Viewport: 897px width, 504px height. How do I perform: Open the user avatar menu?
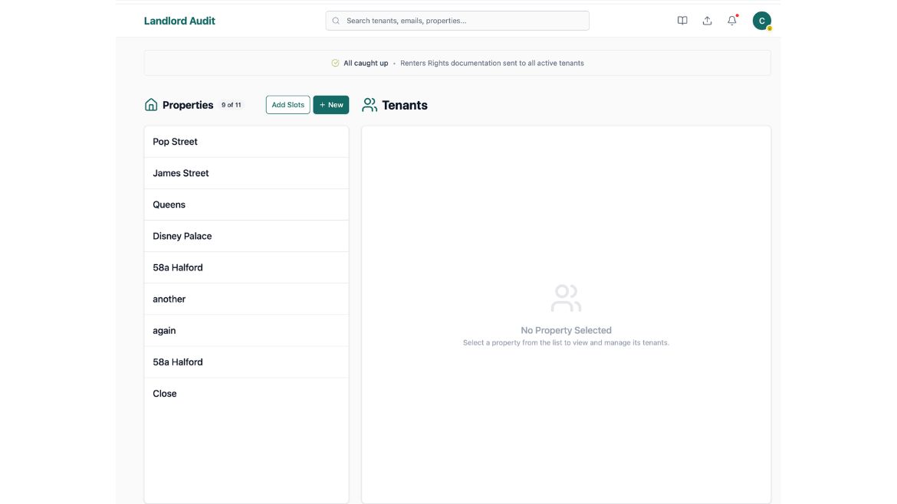761,21
